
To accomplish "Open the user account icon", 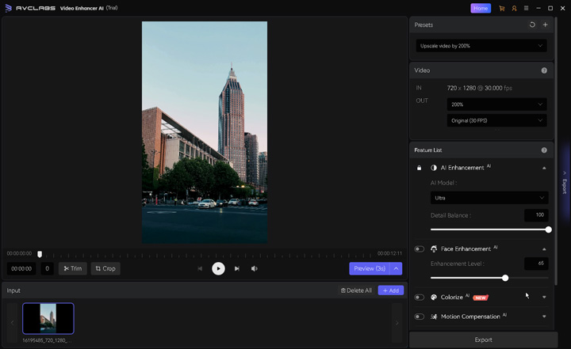I will (x=514, y=8).
